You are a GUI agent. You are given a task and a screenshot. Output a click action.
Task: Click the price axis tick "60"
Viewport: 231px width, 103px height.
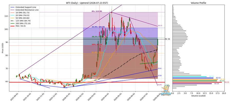coord(7,81)
